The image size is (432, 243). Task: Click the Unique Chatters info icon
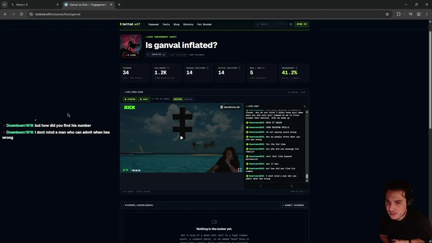pyautogui.click(x=208, y=68)
